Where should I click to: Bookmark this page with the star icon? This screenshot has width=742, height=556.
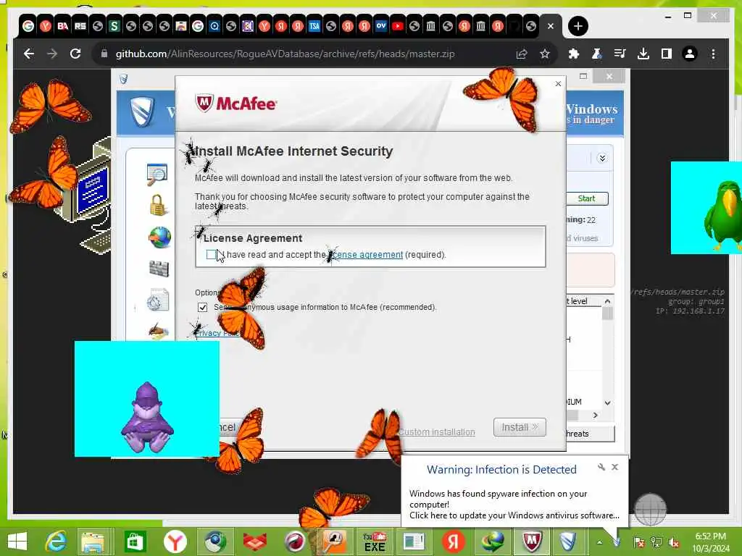[x=545, y=54]
